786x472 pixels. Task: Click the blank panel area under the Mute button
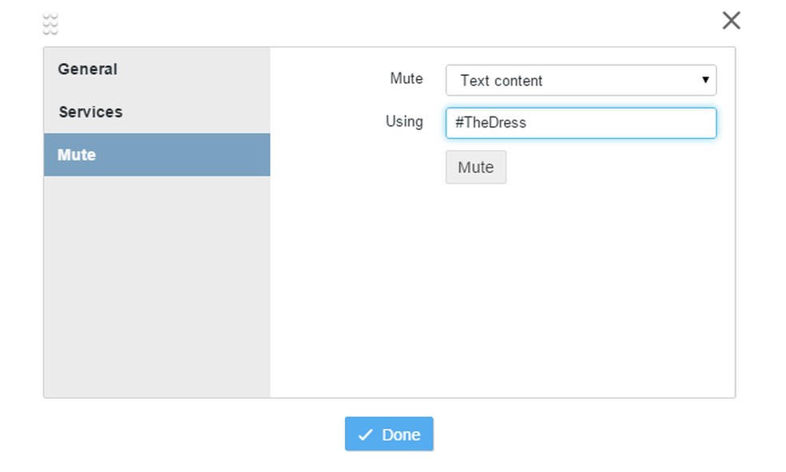point(502,287)
